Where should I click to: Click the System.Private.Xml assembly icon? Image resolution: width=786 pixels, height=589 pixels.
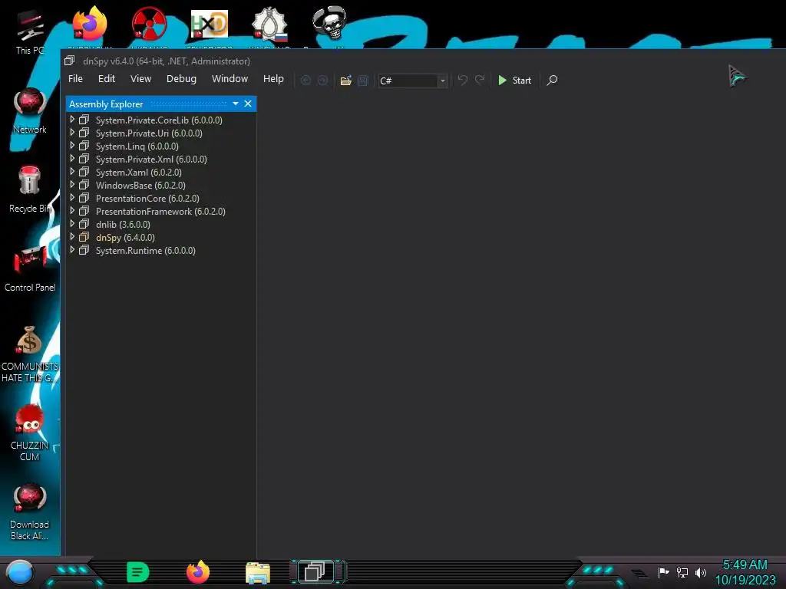(84, 158)
